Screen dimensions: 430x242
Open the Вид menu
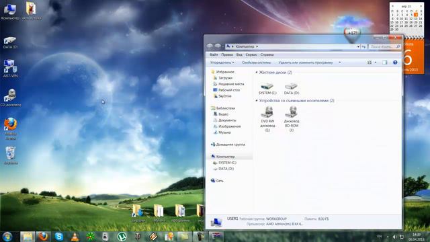[x=239, y=54]
